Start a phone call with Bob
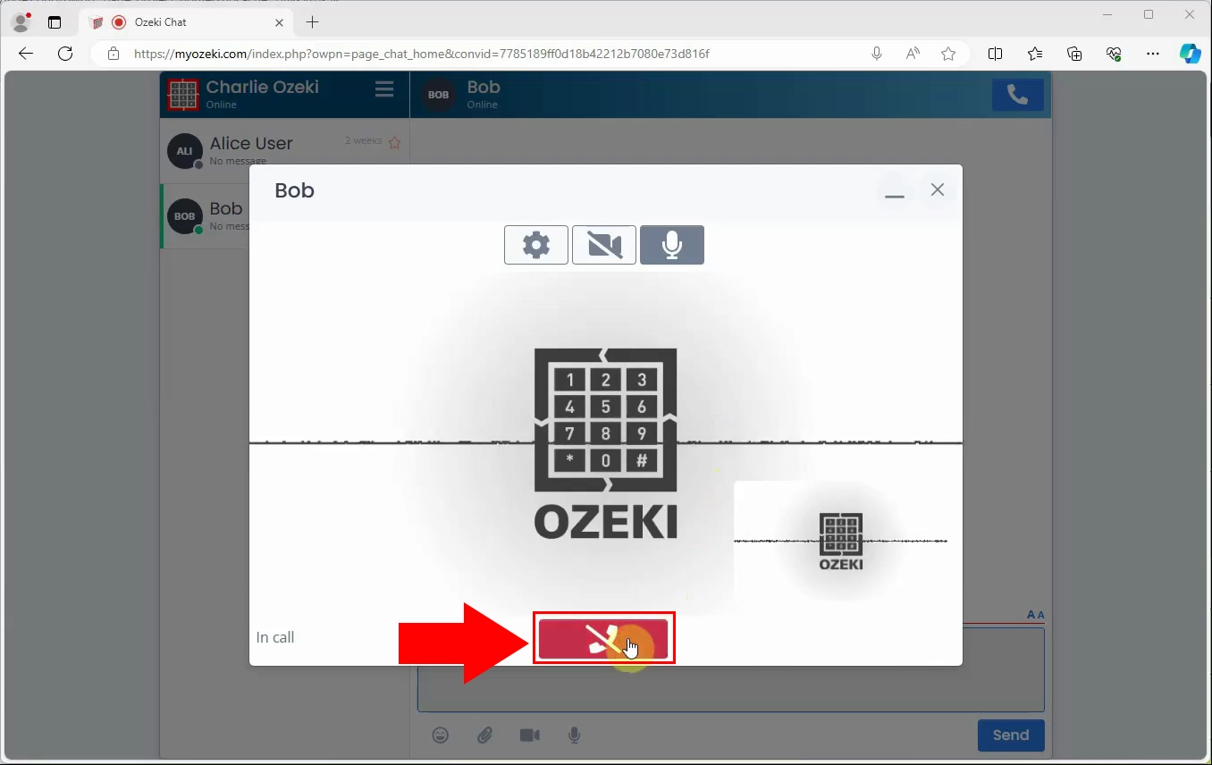The width and height of the screenshot is (1212, 765). [x=1018, y=95]
